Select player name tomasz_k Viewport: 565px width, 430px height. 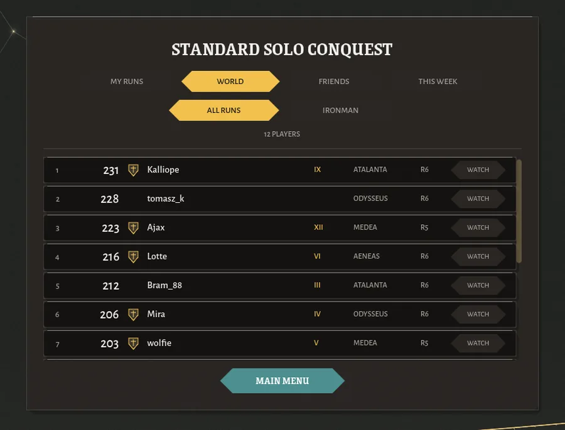coord(165,198)
